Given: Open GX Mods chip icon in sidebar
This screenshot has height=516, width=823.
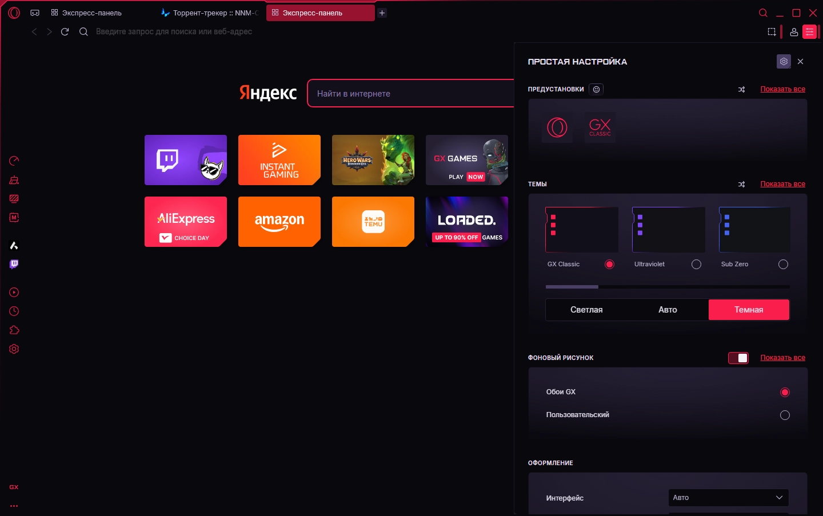Looking at the screenshot, I should (x=14, y=218).
